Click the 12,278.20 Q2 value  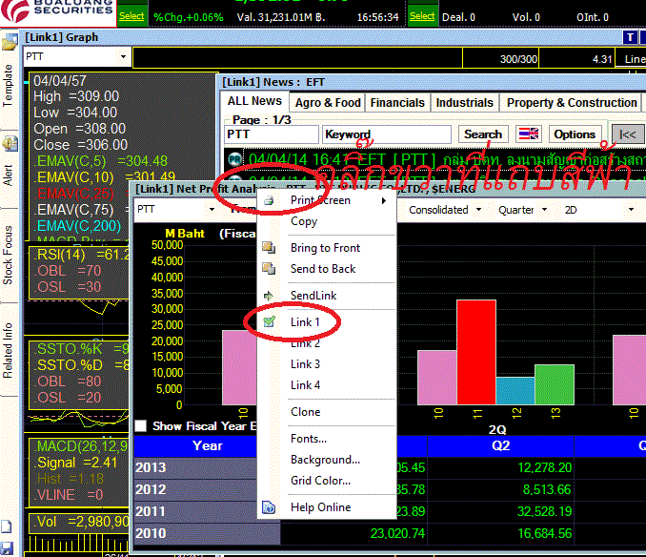tap(545, 467)
